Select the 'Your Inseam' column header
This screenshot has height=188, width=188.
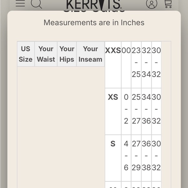coord(90,54)
